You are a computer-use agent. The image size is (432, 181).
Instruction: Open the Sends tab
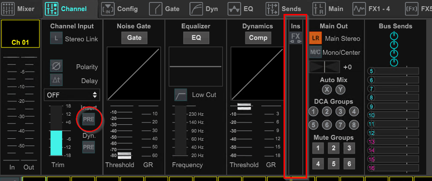coord(283,9)
